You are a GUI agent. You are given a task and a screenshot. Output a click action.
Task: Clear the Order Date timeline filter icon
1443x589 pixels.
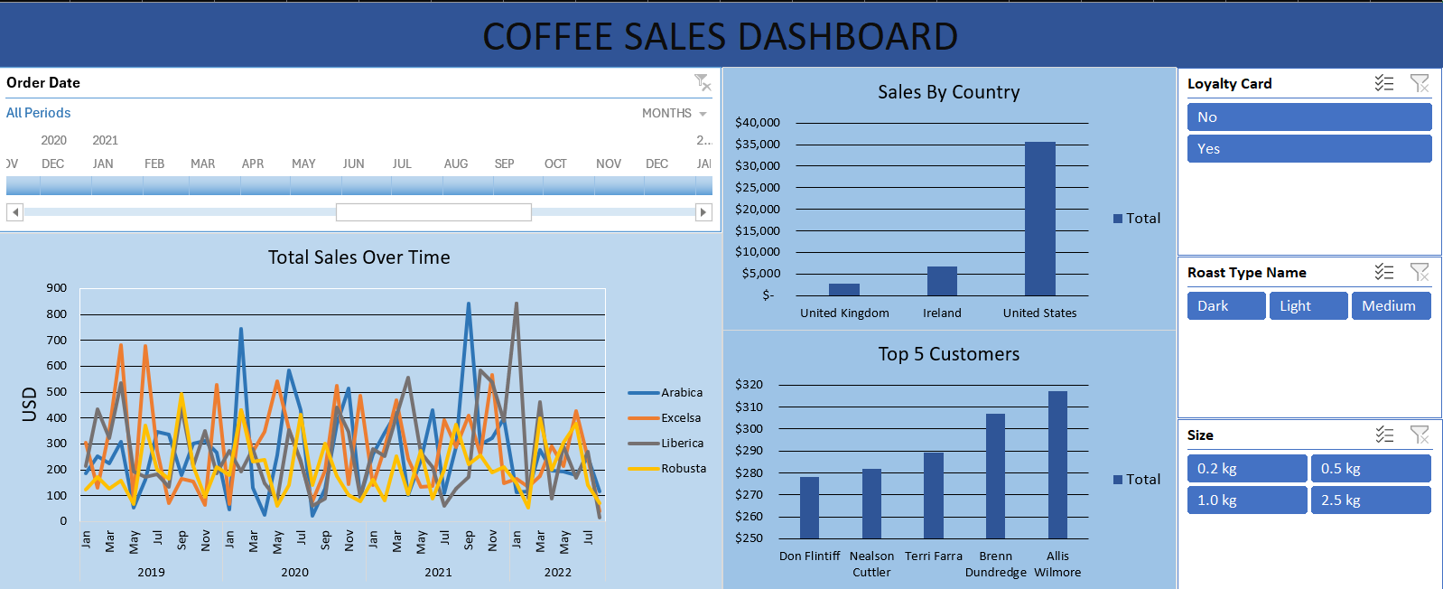tap(703, 83)
